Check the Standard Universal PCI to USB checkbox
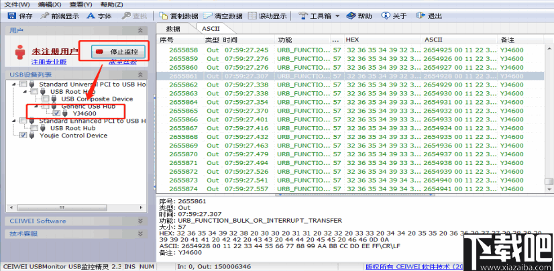Screen dimensions: 554x271 [23, 84]
